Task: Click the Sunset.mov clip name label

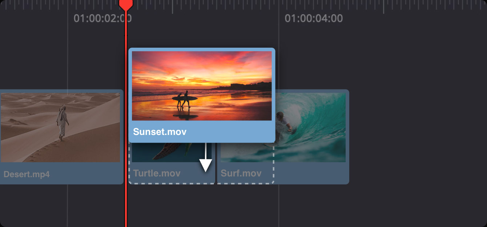Action: tap(160, 132)
